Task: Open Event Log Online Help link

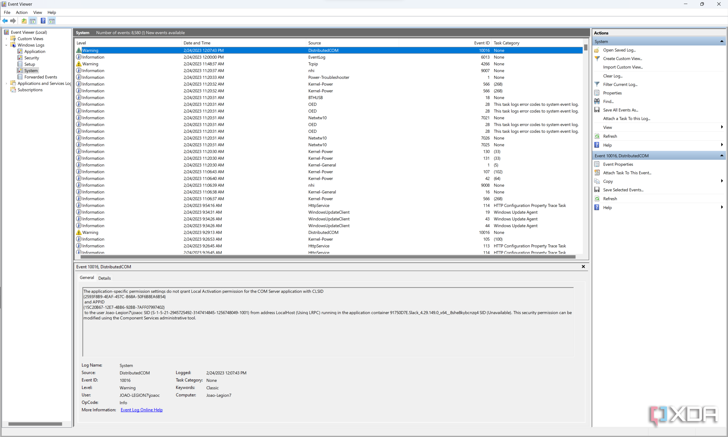Action: coord(142,410)
